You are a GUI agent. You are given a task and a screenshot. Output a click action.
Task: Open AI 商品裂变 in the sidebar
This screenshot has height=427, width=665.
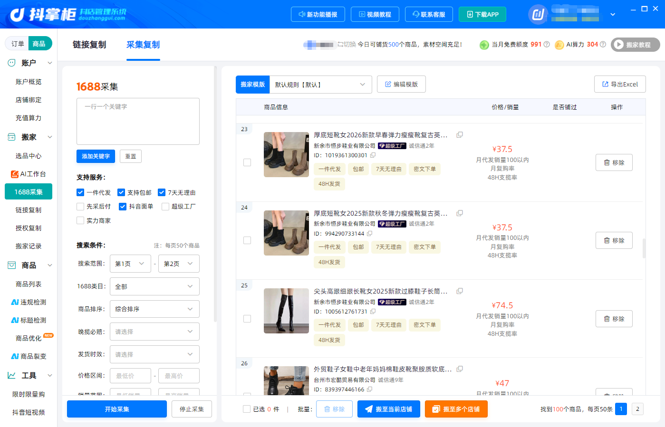click(x=29, y=356)
